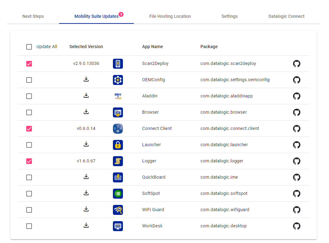Click the Aladdin barcode app icon
The height and width of the screenshot is (243, 329).
118,96
